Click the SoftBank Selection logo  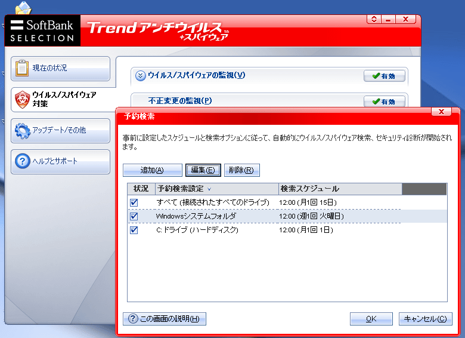(x=42, y=30)
